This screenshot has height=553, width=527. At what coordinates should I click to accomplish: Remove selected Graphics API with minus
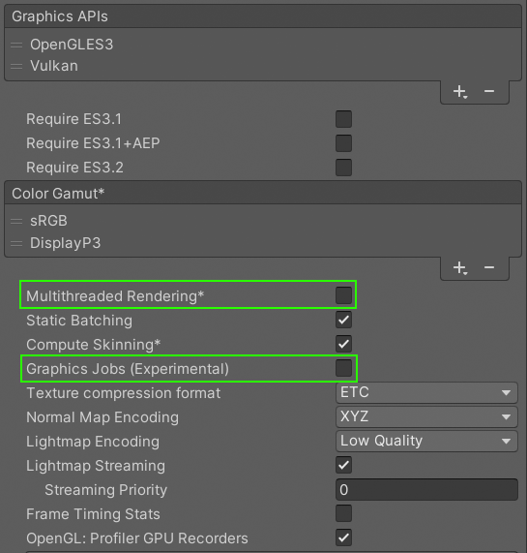pyautogui.click(x=489, y=91)
